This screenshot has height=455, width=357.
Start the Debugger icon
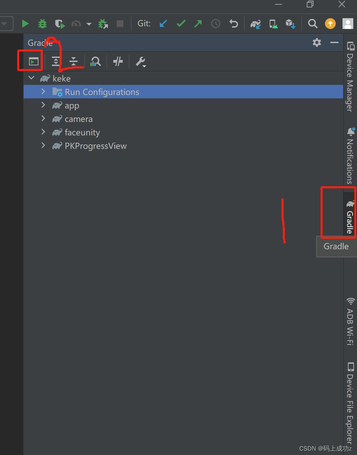coord(42,24)
